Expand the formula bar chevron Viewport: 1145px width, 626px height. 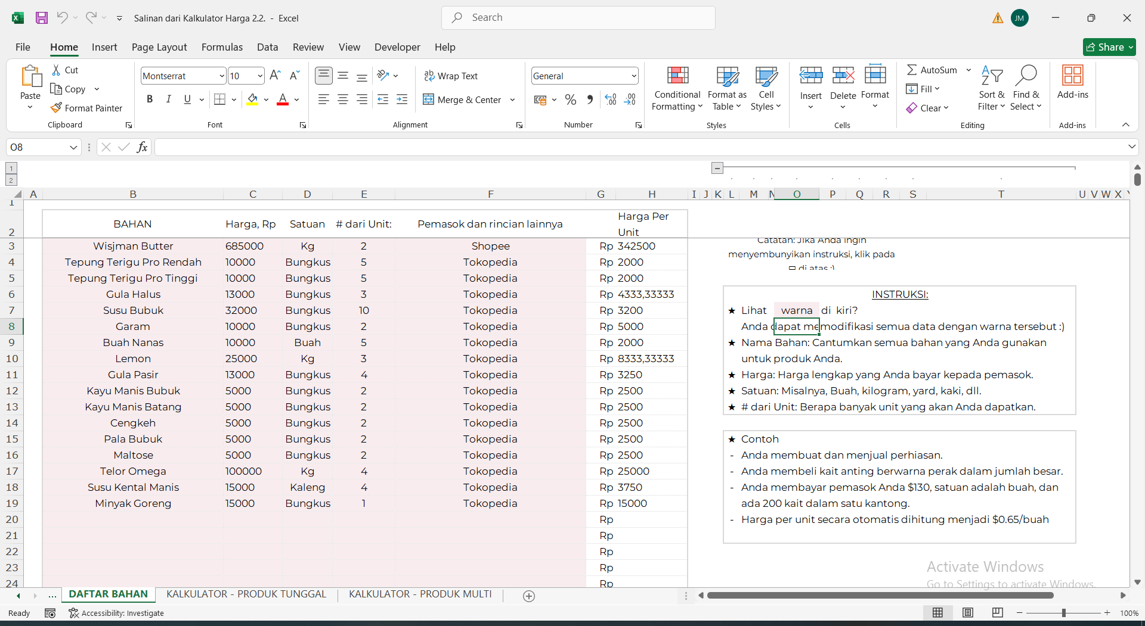[1131, 147]
